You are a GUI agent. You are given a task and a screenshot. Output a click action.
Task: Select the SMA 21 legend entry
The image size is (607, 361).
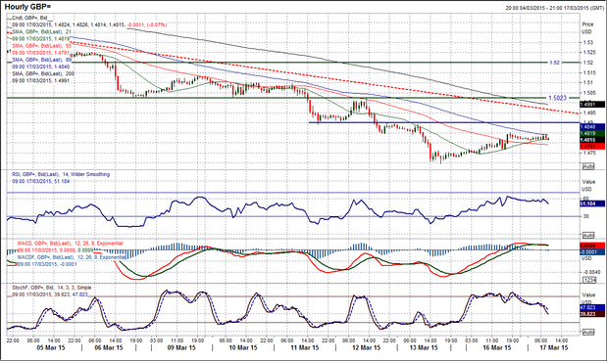coord(41,31)
